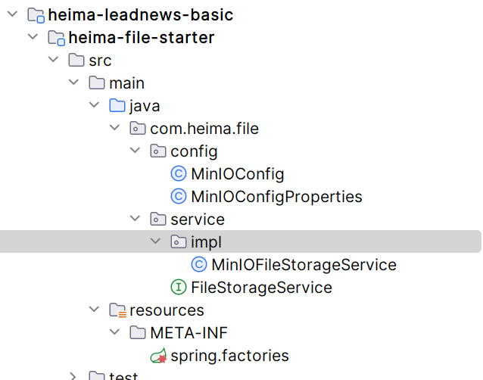Select the service package
The image size is (483, 380).
tap(197, 220)
